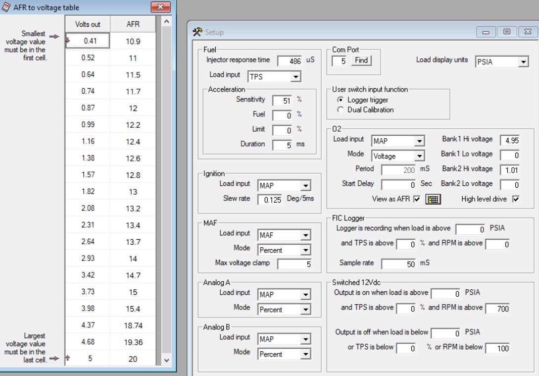Select the 0.41 Volts out cell
Image resolution: width=539 pixels, height=376 pixels.
(x=88, y=41)
